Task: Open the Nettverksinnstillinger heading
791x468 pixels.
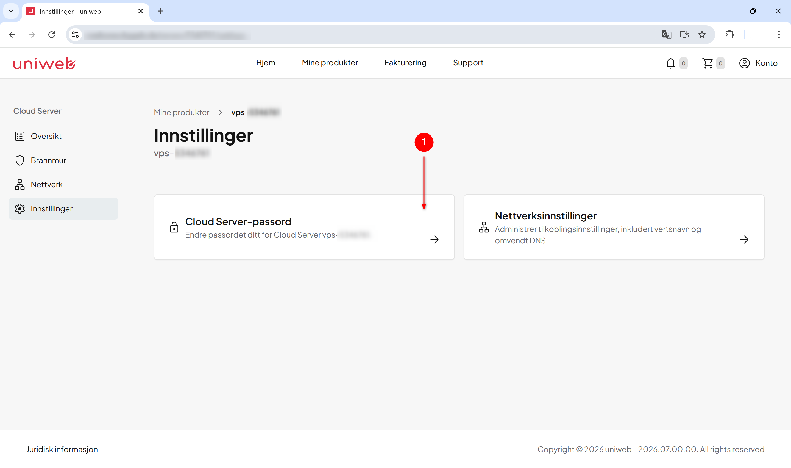Action: (545, 216)
